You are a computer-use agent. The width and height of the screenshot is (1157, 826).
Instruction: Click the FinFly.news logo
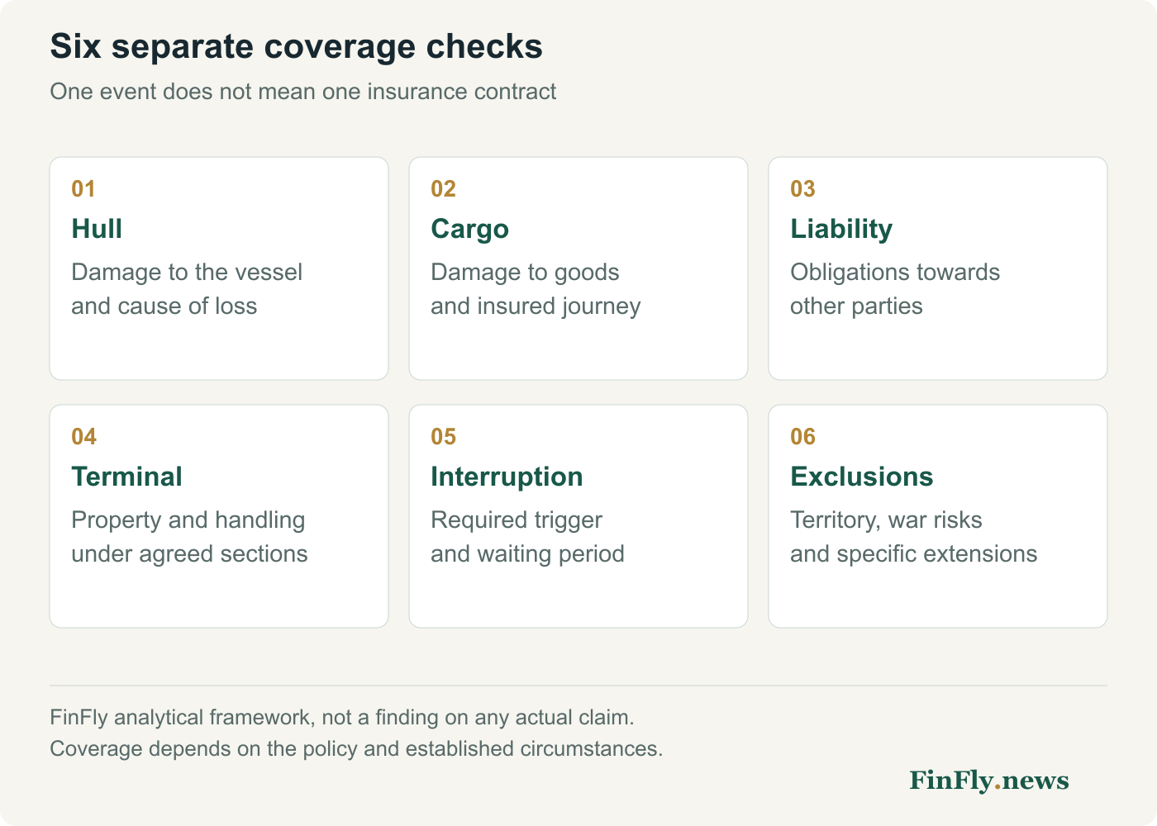tap(989, 781)
